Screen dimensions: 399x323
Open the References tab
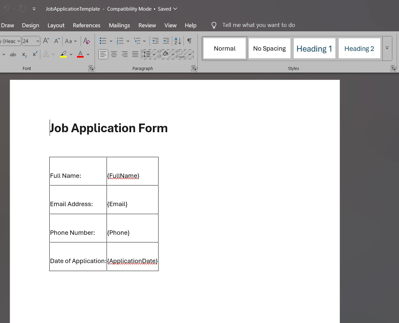point(87,25)
